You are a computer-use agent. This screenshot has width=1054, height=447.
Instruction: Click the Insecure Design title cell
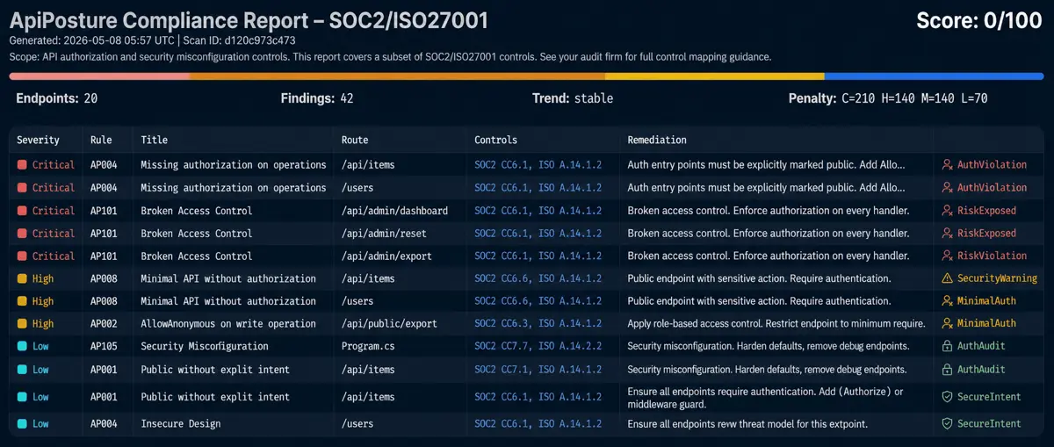coord(180,423)
